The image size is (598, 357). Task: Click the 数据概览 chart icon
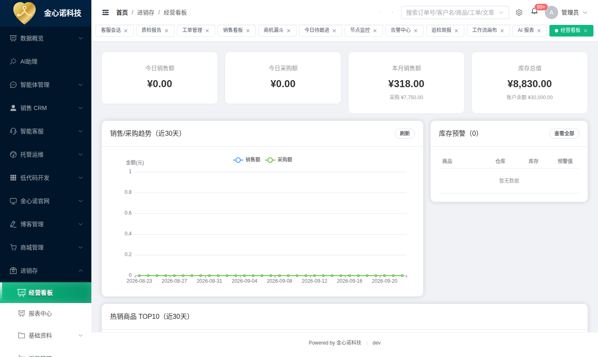[13, 38]
